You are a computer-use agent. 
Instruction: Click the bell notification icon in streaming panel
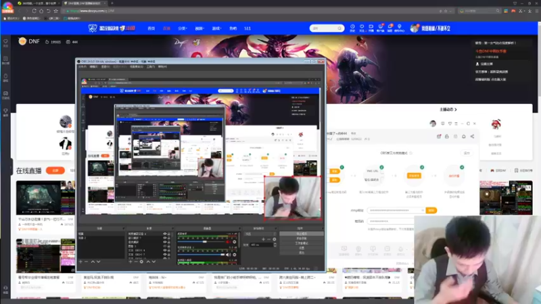pyautogui.click(x=464, y=136)
